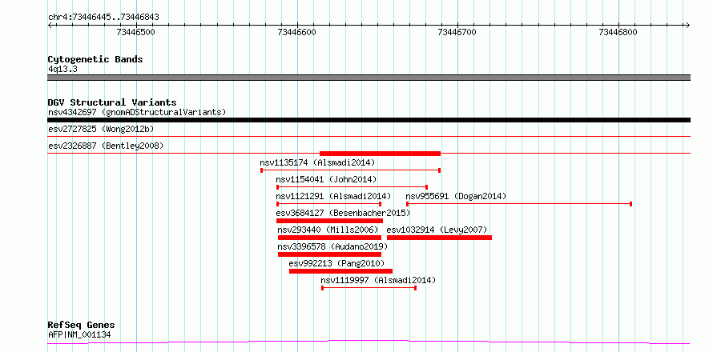This screenshot has height=352, width=713.
Task: Open nsv1135174 (Alsmadi2014) variant label
Action: coord(317,162)
